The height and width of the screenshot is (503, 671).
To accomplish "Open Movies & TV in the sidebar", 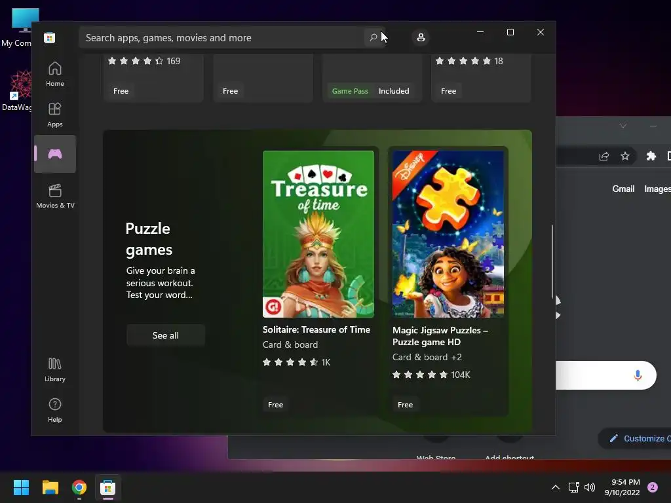I will [x=55, y=196].
